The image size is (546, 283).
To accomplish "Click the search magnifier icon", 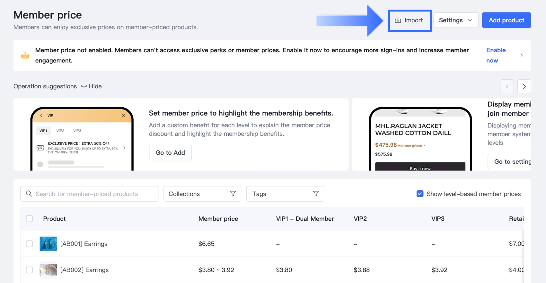I will 29,194.
